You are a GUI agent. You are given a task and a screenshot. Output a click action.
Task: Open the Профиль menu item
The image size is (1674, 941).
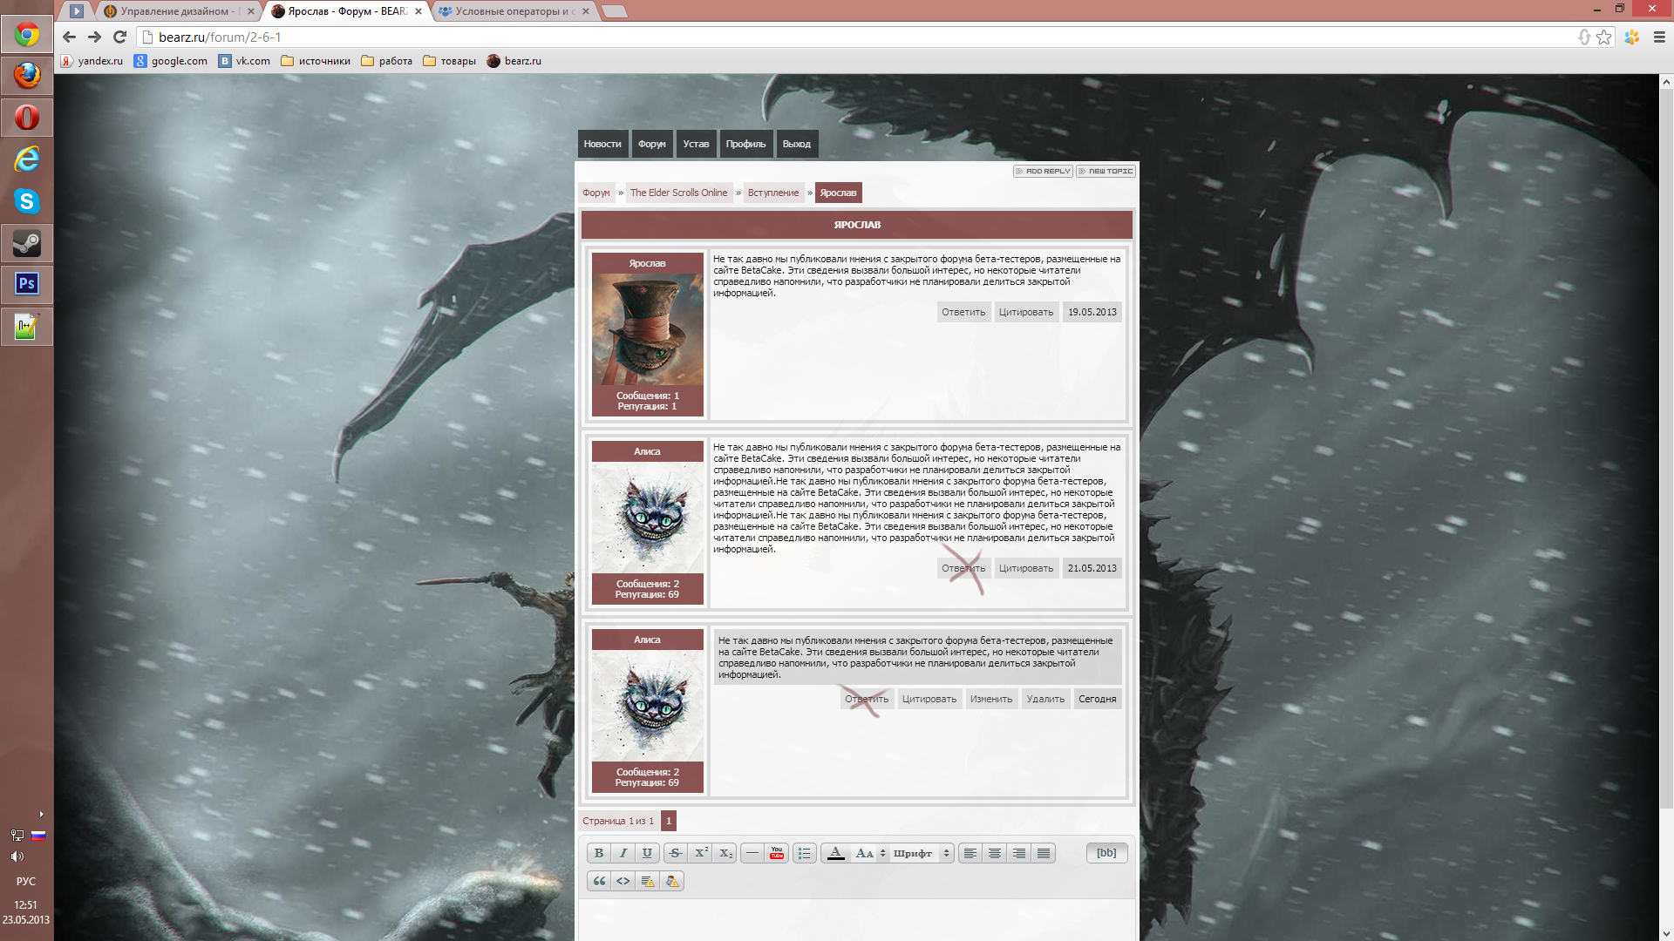(x=745, y=144)
